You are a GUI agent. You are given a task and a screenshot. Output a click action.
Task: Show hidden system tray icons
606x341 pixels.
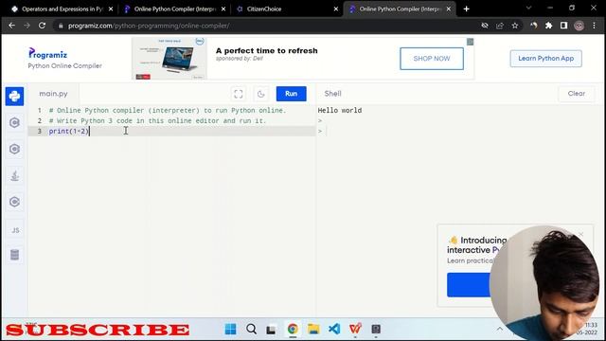click(x=500, y=329)
